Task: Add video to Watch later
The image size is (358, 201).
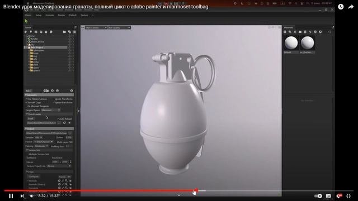Action: [341, 7]
